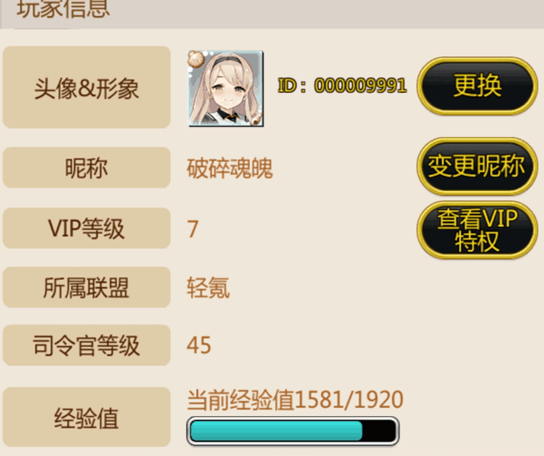Select the 司令官等级 label panel
This screenshot has height=456, width=544.
pos(86,345)
